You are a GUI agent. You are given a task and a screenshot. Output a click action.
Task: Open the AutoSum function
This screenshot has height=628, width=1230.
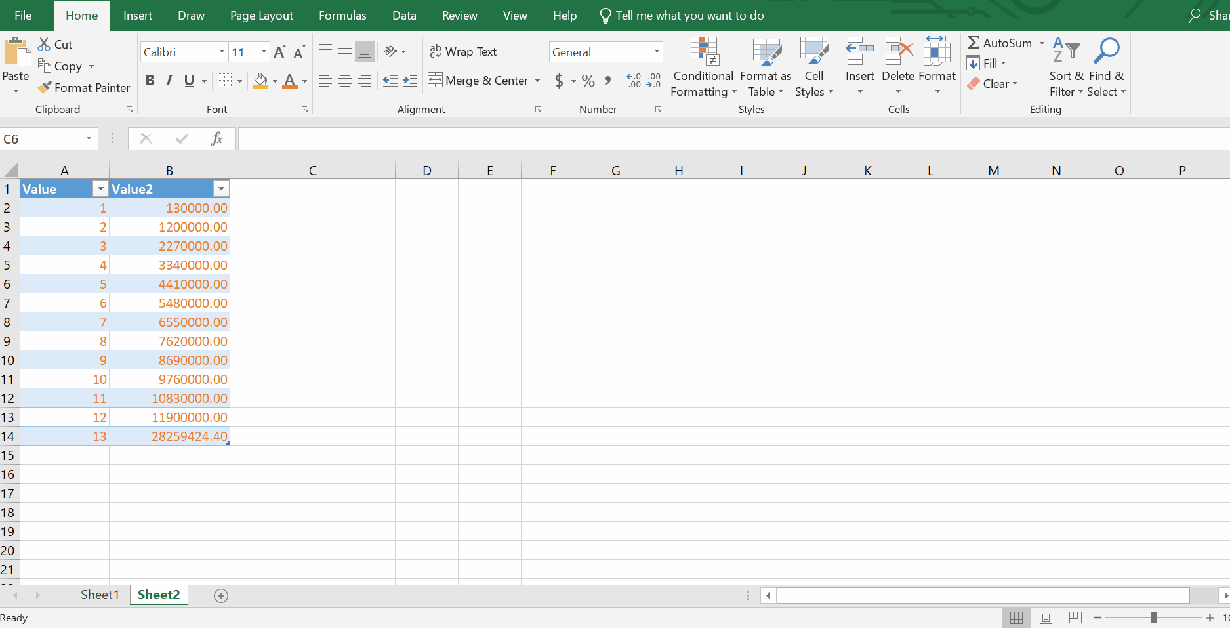point(998,43)
